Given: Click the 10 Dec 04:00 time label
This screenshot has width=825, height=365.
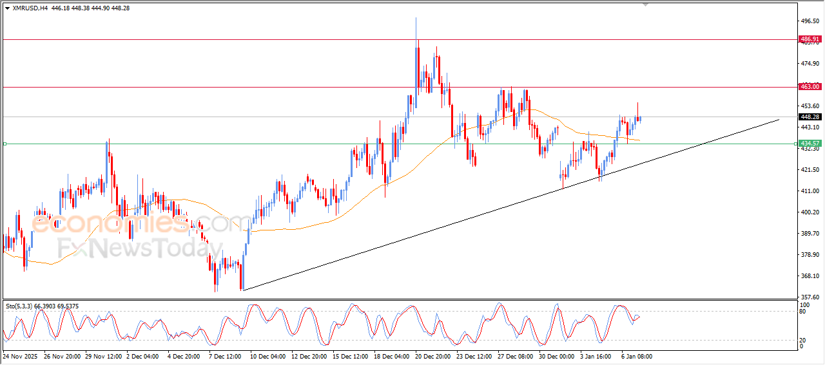Looking at the screenshot, I should click(267, 356).
